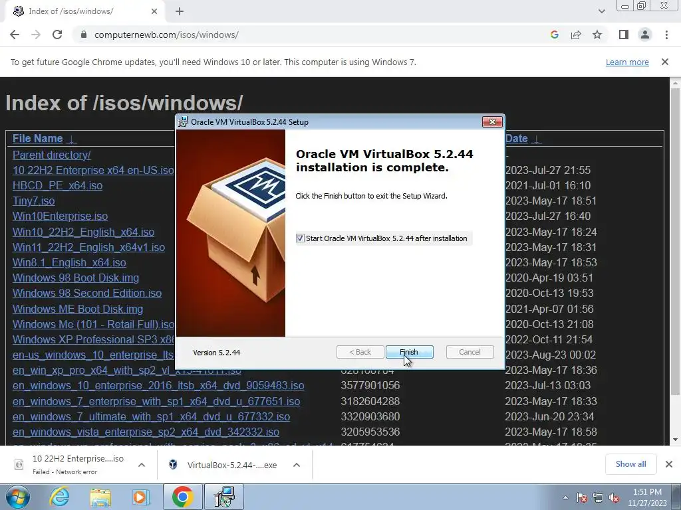Open Chrome side panel
The image size is (681, 510).
click(x=624, y=35)
